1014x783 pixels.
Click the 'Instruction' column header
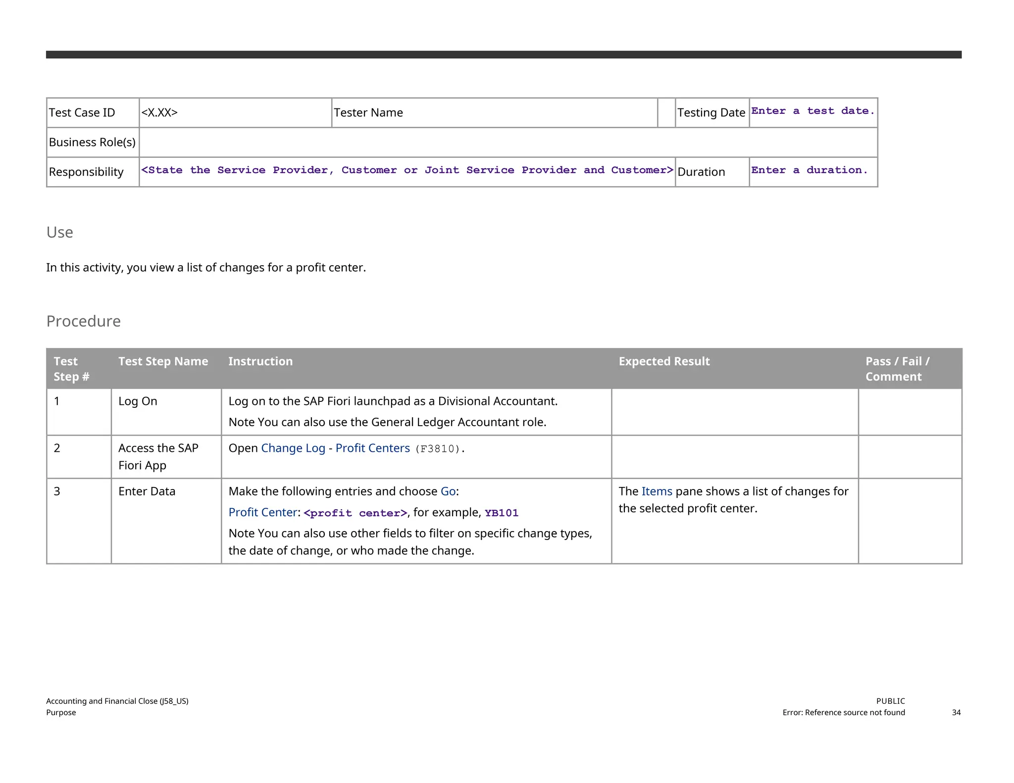260,362
